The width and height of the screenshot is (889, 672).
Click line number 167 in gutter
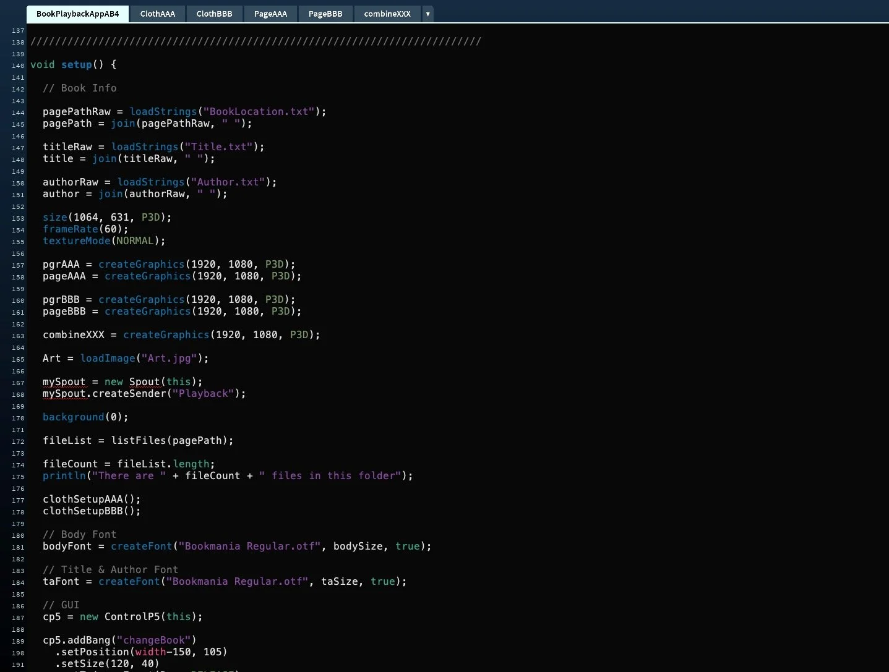coord(18,383)
